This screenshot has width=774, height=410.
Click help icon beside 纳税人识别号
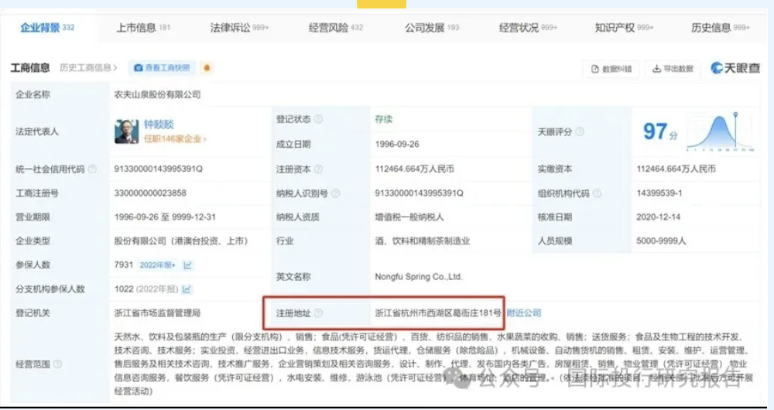point(336,193)
